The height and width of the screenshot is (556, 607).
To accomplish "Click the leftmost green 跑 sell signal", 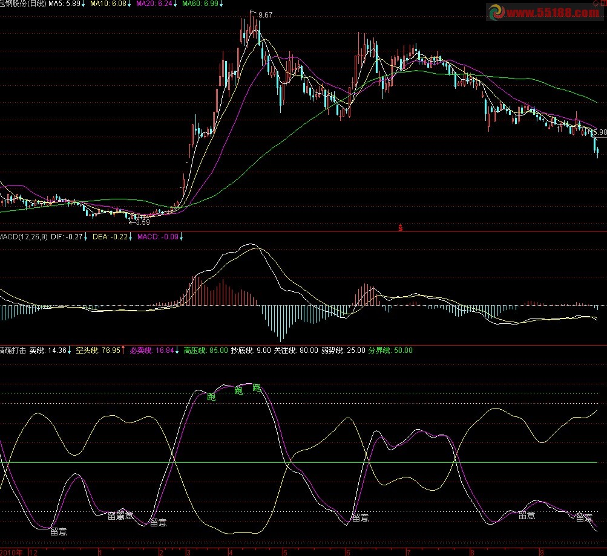I will [211, 397].
